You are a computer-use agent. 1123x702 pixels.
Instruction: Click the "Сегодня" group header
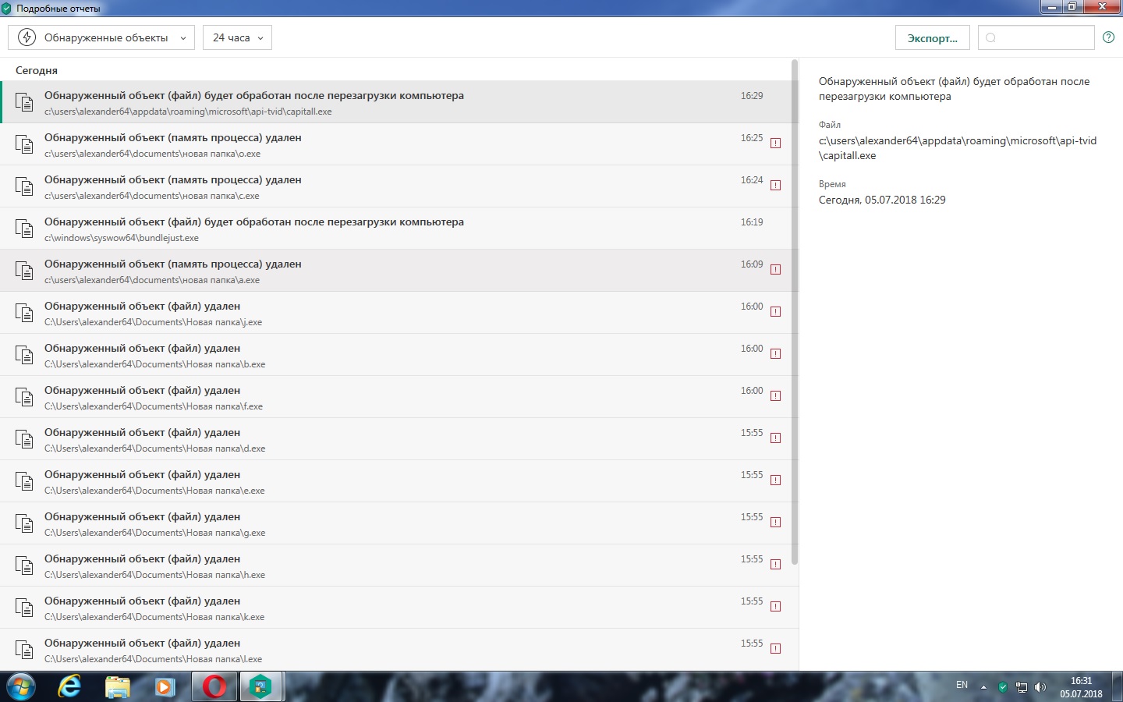tap(37, 70)
